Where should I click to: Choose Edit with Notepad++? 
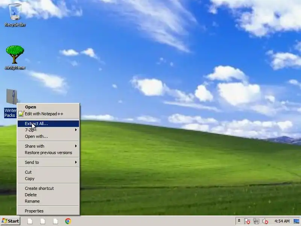point(49,114)
